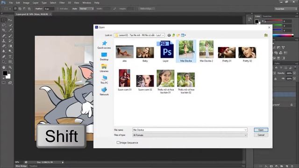The image size is (299, 168).
Task: Open the Image menu
Action: tap(26, 3)
